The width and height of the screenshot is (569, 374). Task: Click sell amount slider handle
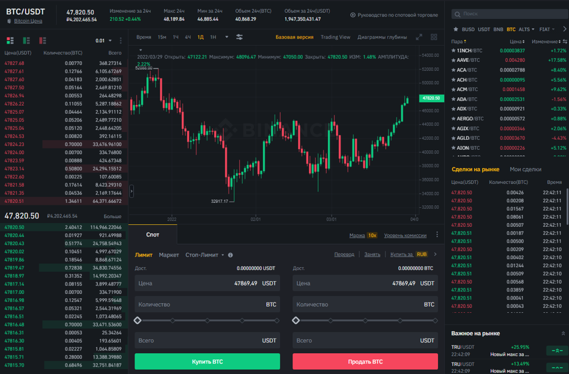(x=296, y=320)
